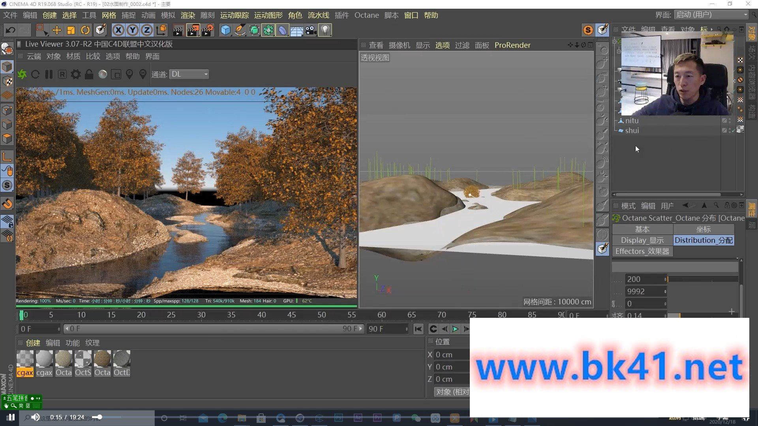This screenshot has width=758, height=426.
Task: Open the DL channel dropdown
Action: pos(189,74)
